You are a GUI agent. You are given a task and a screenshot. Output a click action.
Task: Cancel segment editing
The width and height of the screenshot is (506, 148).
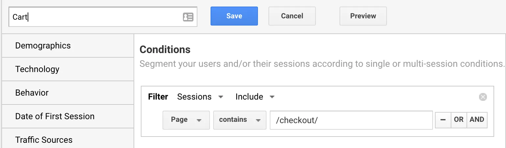tap(292, 16)
